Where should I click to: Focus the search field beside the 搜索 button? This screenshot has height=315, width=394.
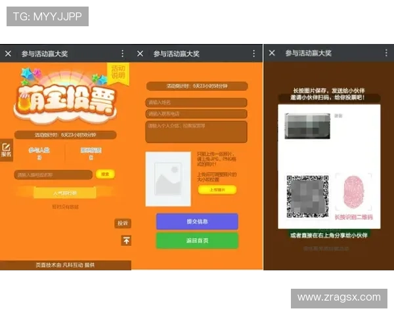53,175
